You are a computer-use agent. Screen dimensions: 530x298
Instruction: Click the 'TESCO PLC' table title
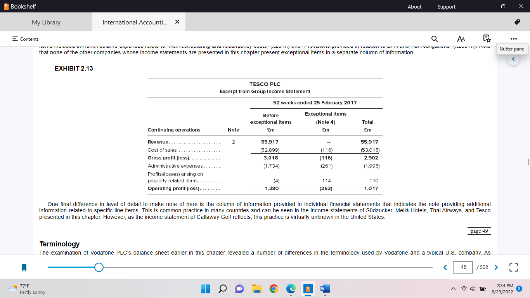point(265,84)
